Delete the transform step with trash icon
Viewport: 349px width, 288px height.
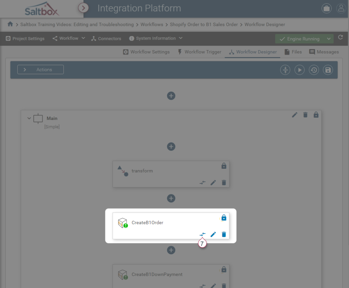pos(224,183)
